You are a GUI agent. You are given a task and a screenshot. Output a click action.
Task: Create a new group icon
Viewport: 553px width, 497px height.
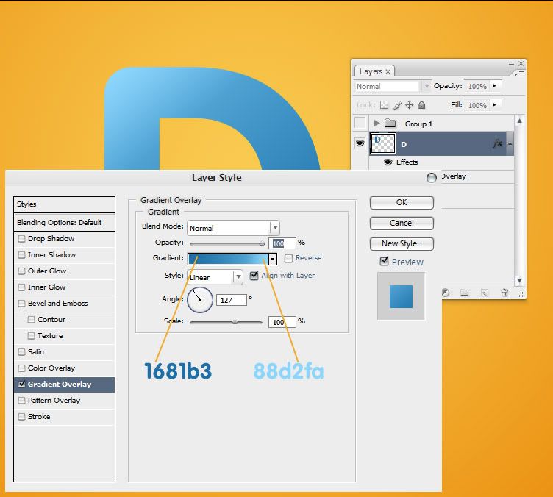(x=465, y=293)
